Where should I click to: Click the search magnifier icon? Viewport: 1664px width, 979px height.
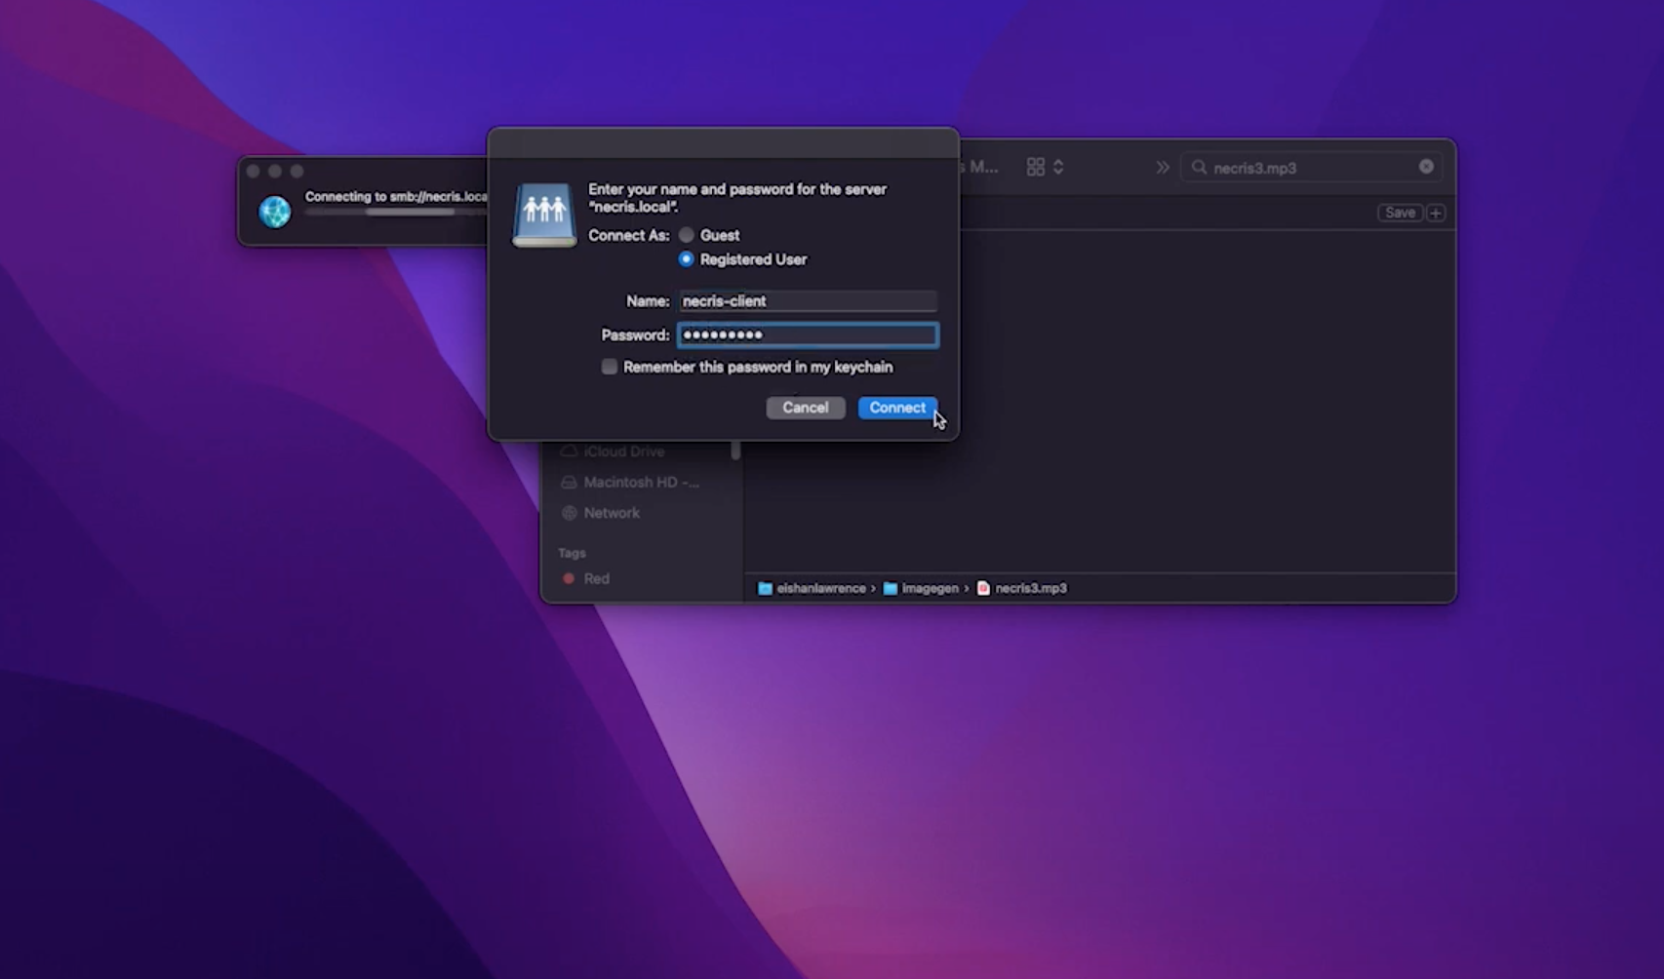[x=1199, y=168]
